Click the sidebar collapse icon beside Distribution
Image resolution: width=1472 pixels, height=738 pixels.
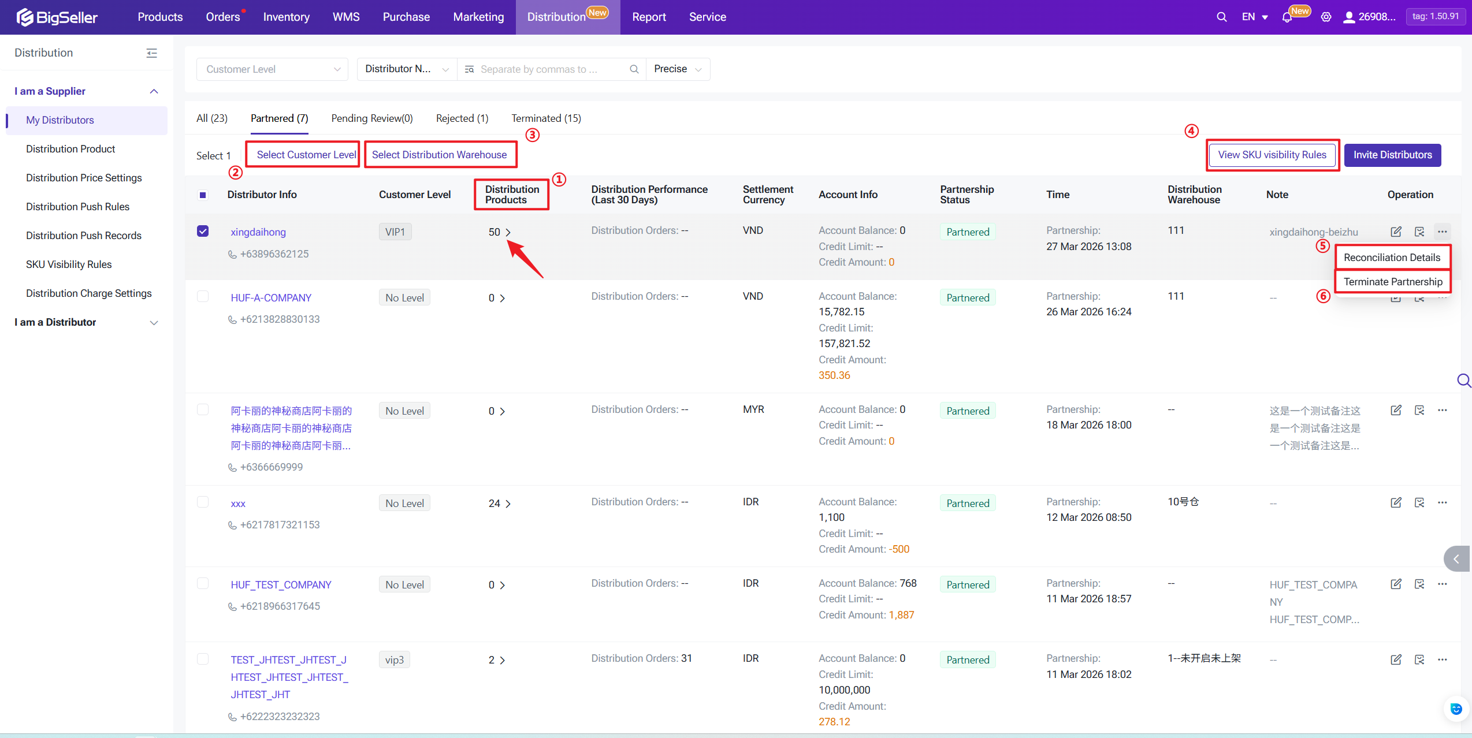151,53
